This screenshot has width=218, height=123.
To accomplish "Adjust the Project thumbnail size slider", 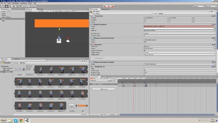I will [x=84, y=114].
